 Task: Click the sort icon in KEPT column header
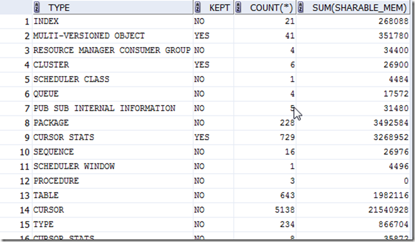coord(197,8)
